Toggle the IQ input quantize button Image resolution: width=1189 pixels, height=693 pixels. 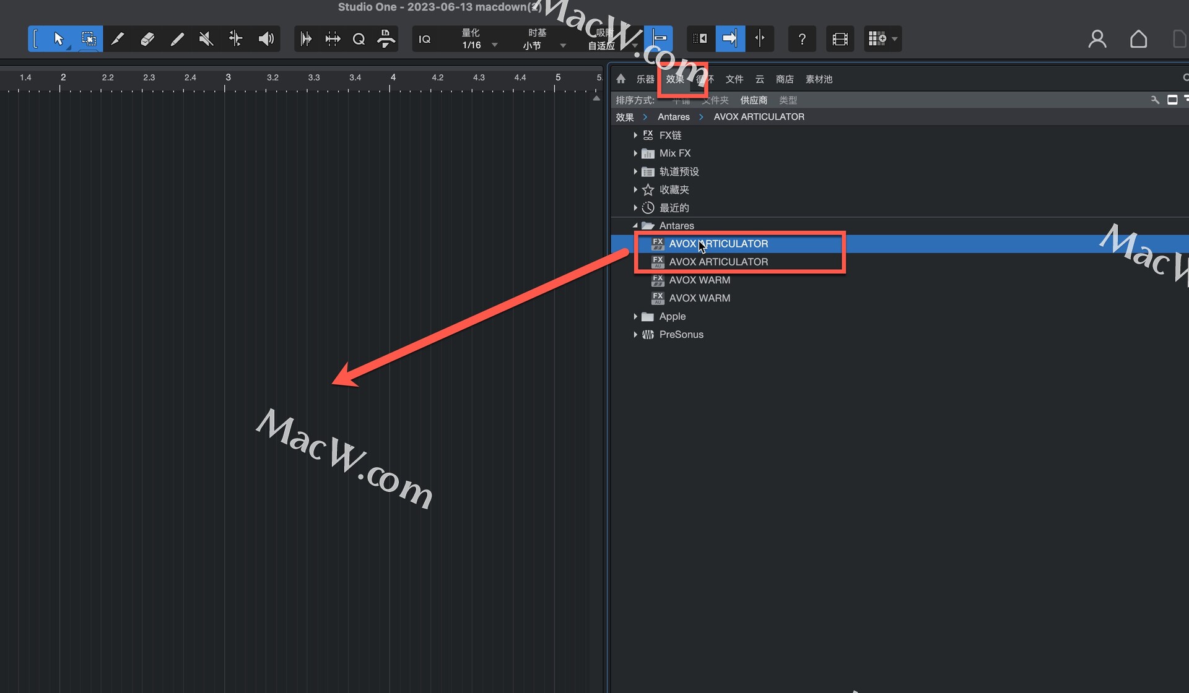(x=425, y=39)
